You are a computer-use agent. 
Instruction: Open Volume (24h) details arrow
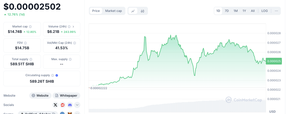pyautogui.click(x=73, y=27)
